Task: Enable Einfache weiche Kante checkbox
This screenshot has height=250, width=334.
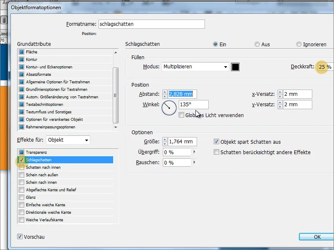Action: click(22, 205)
